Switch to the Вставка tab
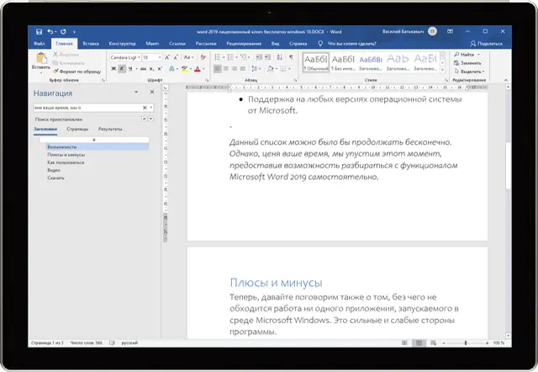Screen dimensions: 538x372 [91, 44]
